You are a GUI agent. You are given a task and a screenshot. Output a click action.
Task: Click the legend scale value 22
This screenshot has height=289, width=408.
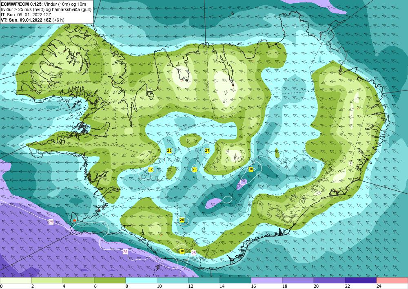coord(347,286)
